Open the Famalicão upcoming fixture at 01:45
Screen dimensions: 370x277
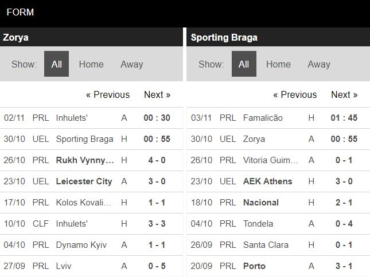278,118
